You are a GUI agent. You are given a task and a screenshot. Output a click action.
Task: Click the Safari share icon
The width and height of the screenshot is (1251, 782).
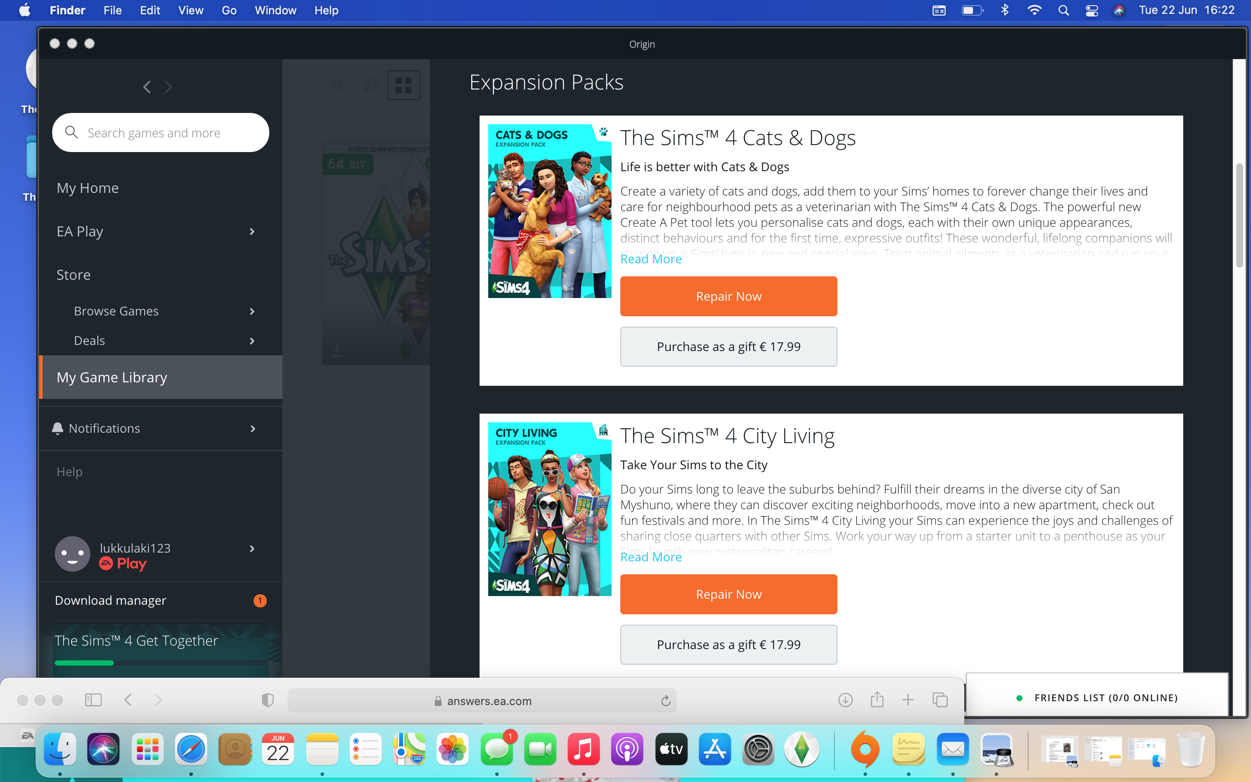(877, 700)
